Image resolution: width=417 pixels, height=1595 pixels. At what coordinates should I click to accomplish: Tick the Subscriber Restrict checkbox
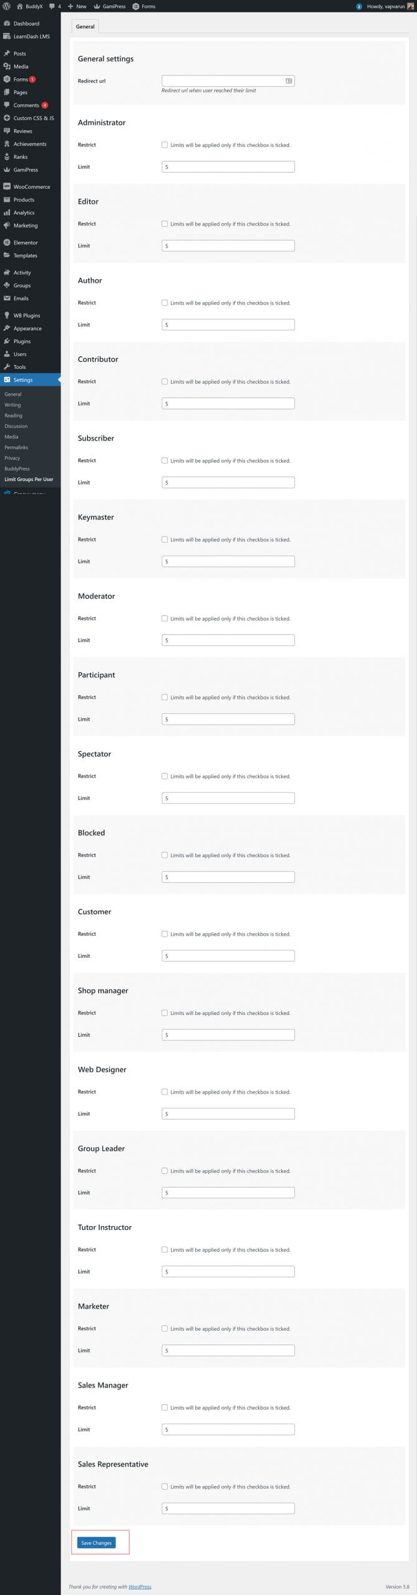point(165,460)
